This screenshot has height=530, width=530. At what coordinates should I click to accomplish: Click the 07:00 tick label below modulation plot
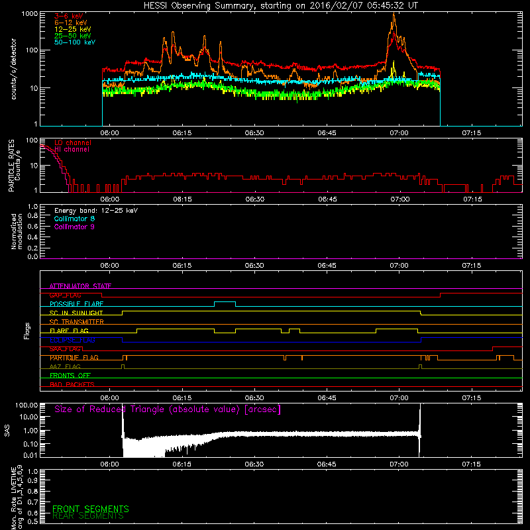tap(399, 266)
